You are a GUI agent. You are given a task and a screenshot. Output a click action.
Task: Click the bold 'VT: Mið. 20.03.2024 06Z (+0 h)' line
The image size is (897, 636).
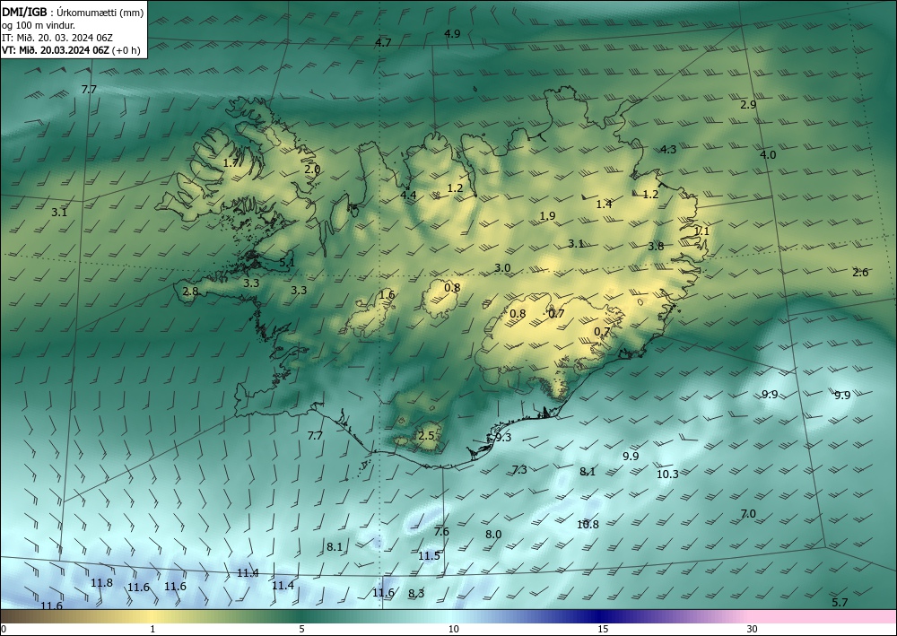pyautogui.click(x=71, y=49)
